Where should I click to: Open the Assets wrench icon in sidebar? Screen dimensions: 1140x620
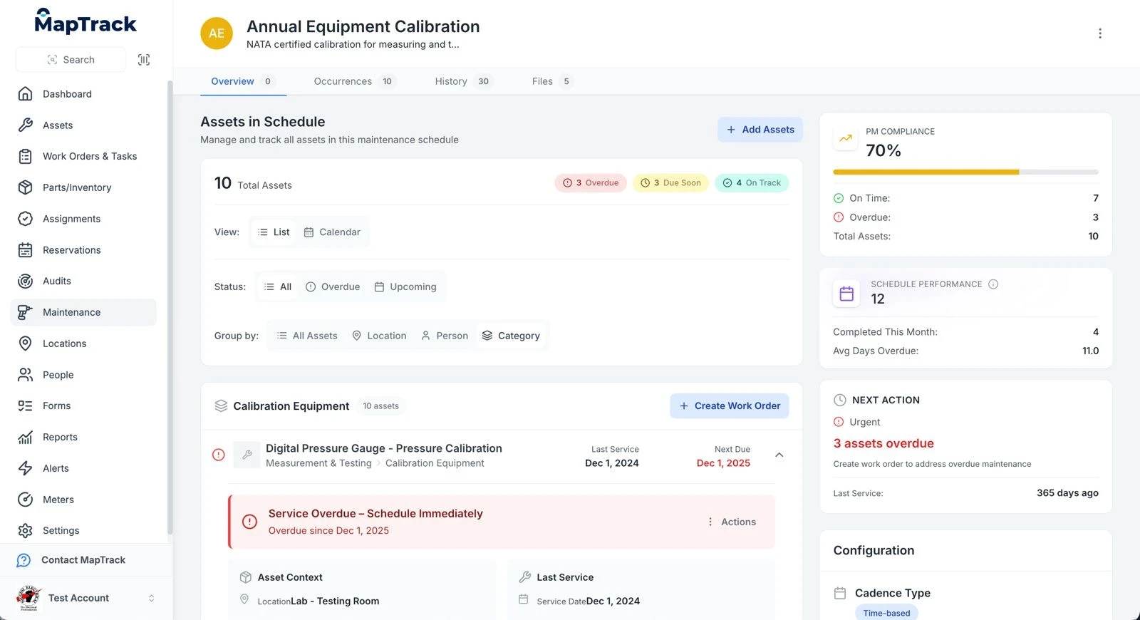pos(26,125)
